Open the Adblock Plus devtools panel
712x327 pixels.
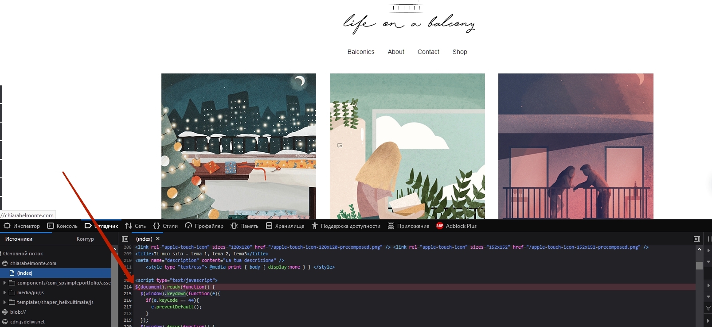pyautogui.click(x=456, y=226)
